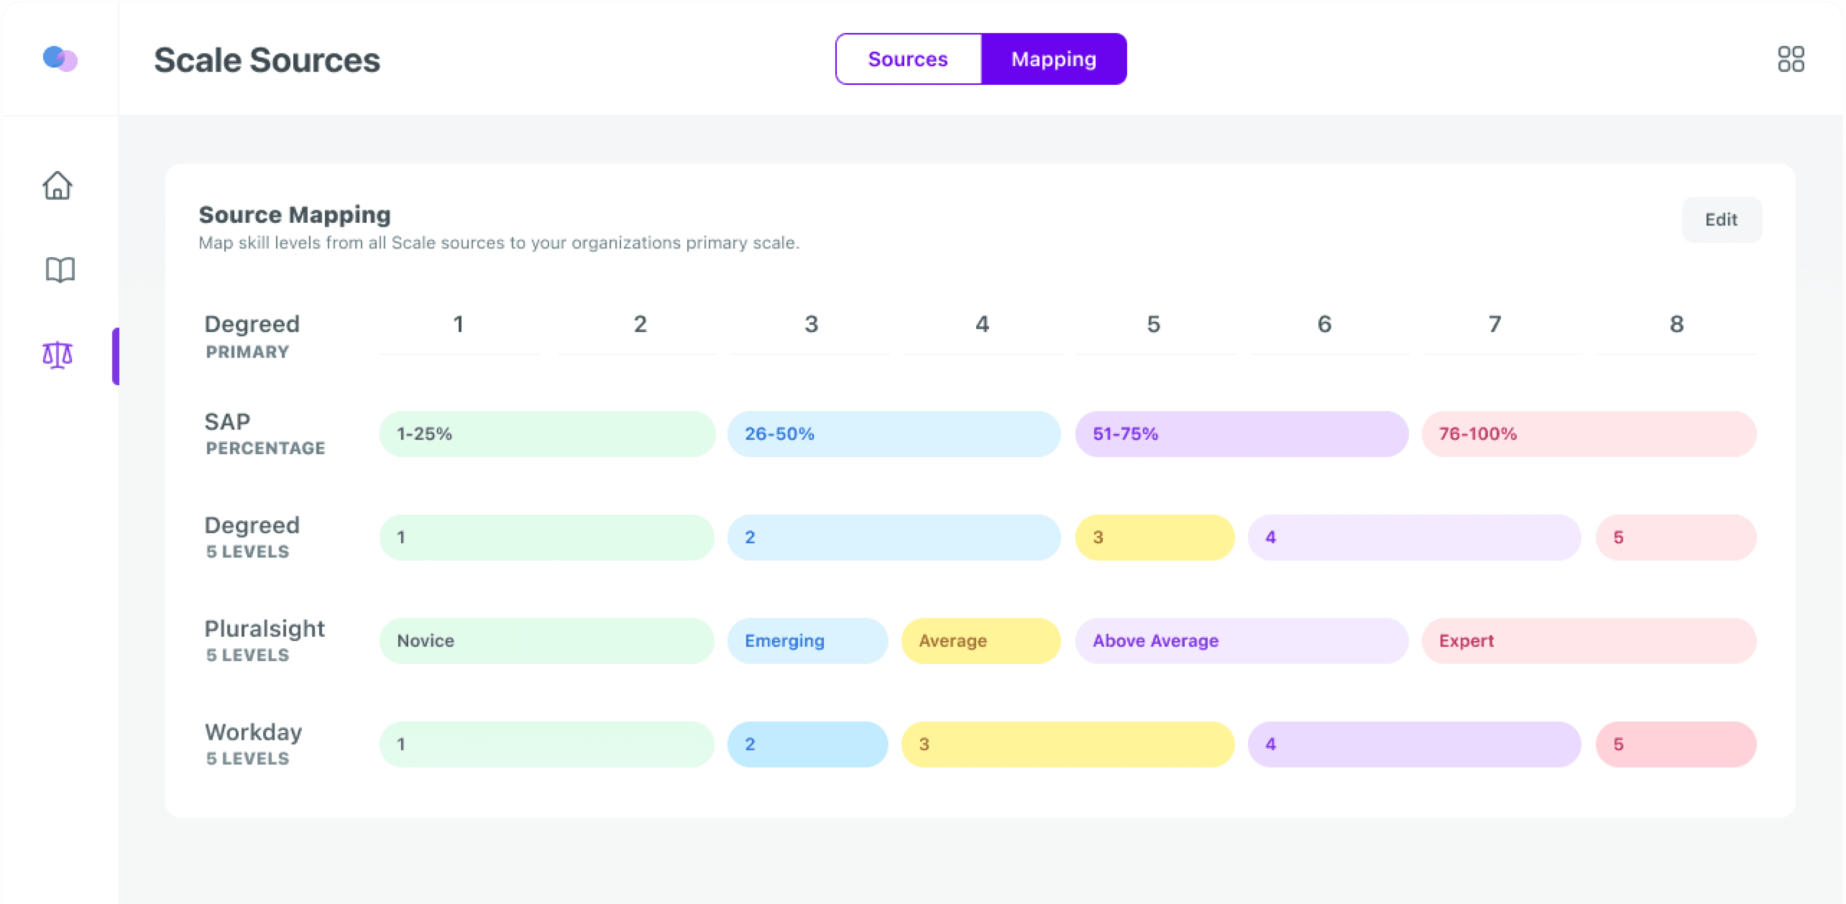Viewport: 1846px width, 904px height.
Task: Click Pluralsight Above Average pill
Action: [x=1241, y=640]
